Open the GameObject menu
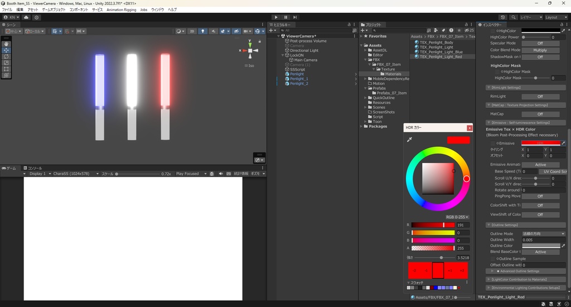571x307 pixels. tap(54, 10)
